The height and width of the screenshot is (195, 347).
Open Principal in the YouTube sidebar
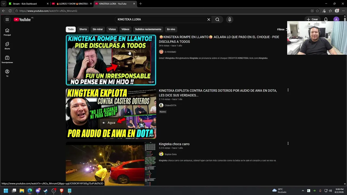(7, 32)
